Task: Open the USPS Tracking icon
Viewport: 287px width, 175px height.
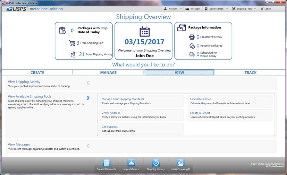Action: (x=181, y=163)
